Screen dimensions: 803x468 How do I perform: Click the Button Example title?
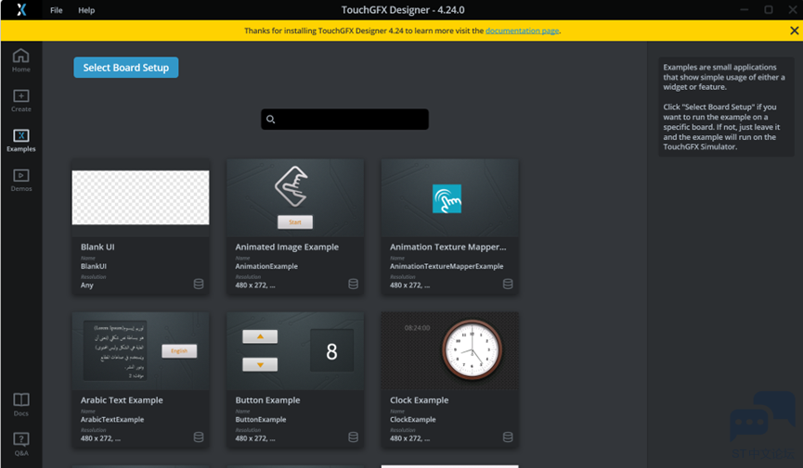coord(268,400)
